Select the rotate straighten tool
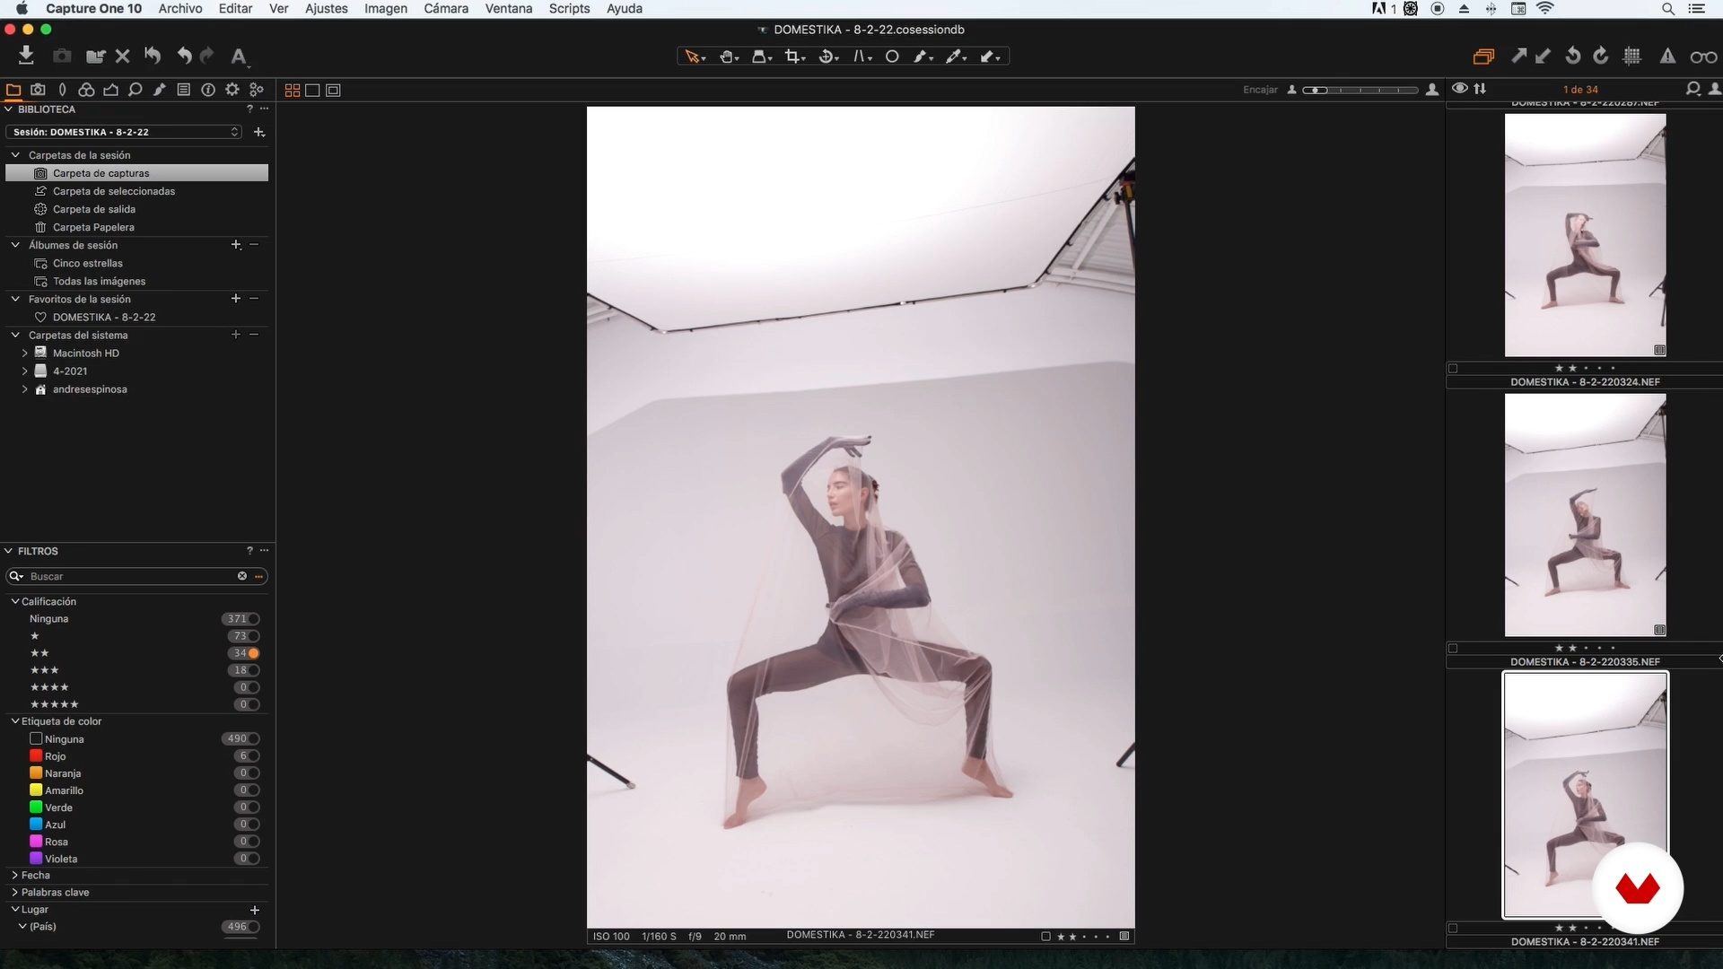 (828, 57)
